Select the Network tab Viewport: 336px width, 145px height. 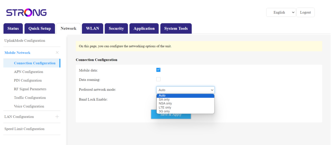point(68,28)
